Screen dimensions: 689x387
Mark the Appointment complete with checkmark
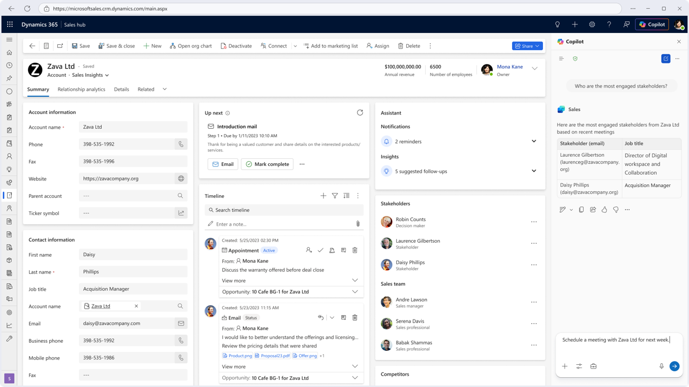tap(320, 250)
